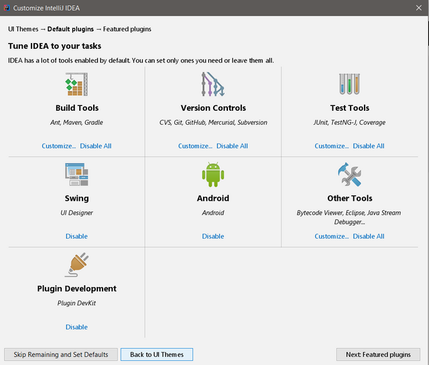
Task: Select Default plugins in the breadcrumb
Action: pos(70,29)
